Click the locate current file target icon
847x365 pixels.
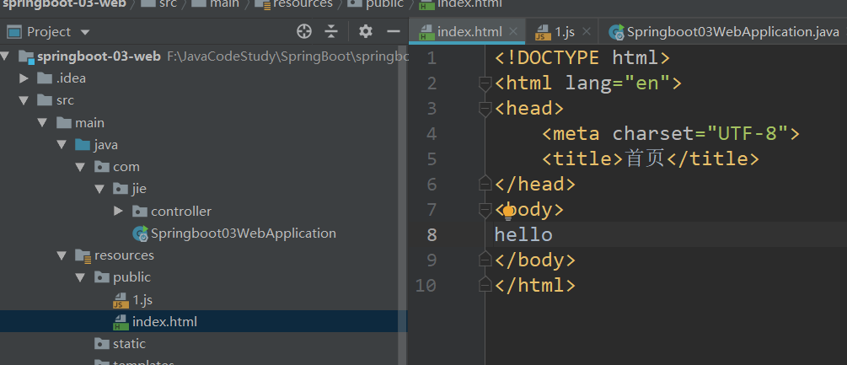coord(304,32)
